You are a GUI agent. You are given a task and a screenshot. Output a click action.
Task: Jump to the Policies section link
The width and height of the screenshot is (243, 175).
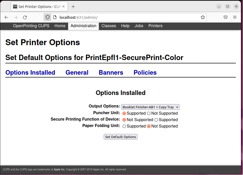tap(145, 73)
